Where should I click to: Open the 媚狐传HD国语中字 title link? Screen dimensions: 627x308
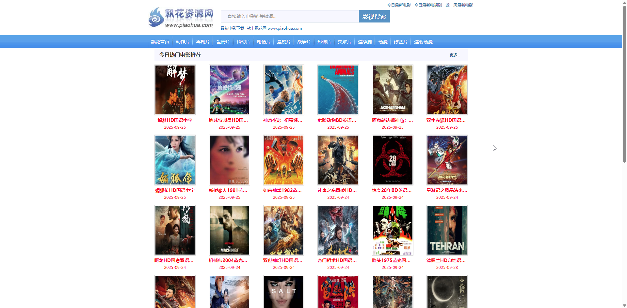point(175,190)
